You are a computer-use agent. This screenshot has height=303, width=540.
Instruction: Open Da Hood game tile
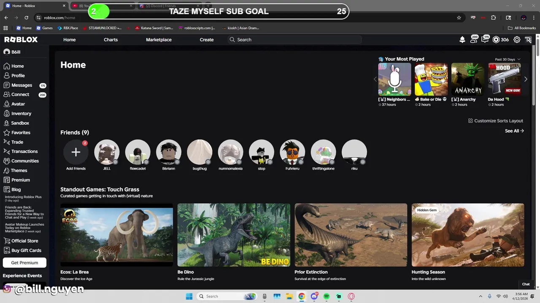click(505, 80)
